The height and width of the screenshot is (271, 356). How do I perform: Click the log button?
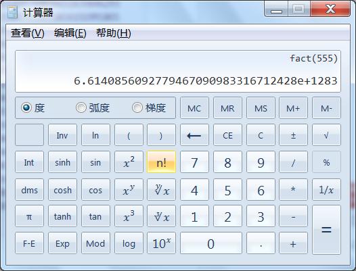[x=129, y=243]
